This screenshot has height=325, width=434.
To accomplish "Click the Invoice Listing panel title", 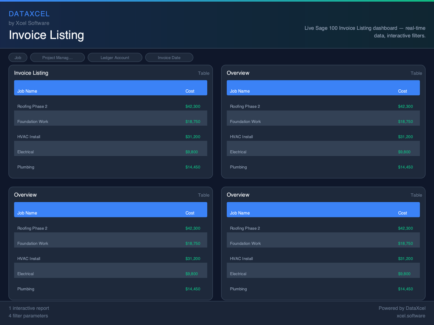I will pos(31,73).
